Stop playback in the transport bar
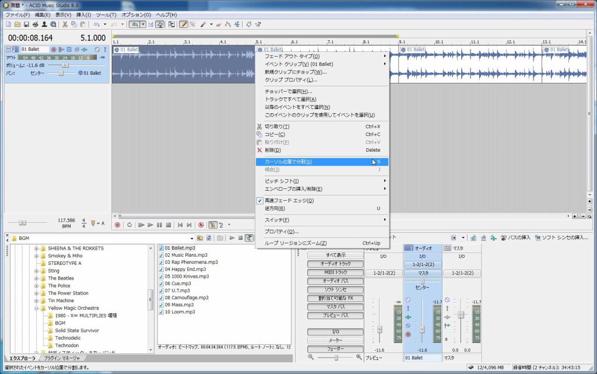 point(168,225)
